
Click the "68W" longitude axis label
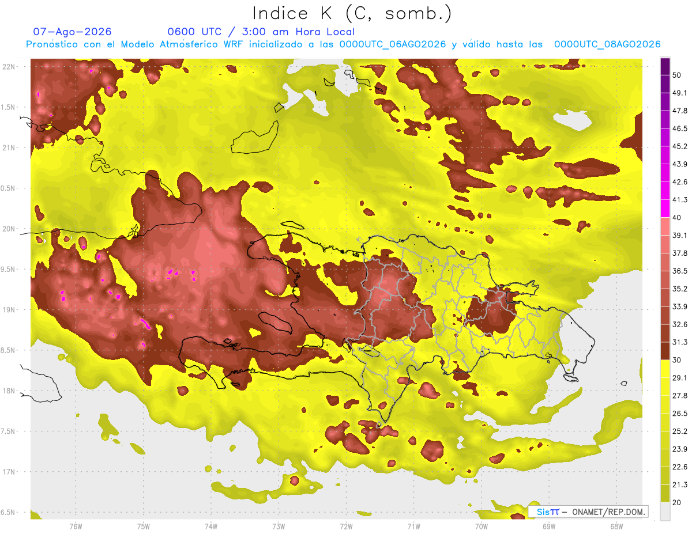click(616, 527)
